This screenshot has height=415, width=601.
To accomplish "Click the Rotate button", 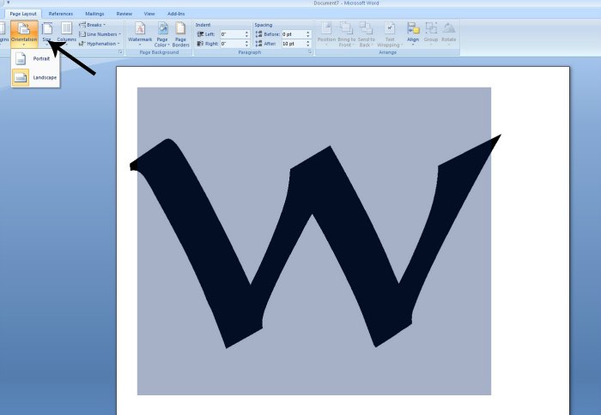I will coord(449,34).
